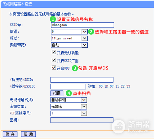Click the 保存 save button
Viewport: 155px width, 139px height.
tap(10, 134)
